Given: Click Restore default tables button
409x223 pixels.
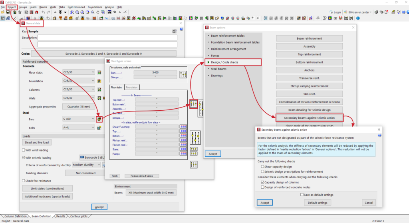Looking at the screenshot, I should pos(142,176).
